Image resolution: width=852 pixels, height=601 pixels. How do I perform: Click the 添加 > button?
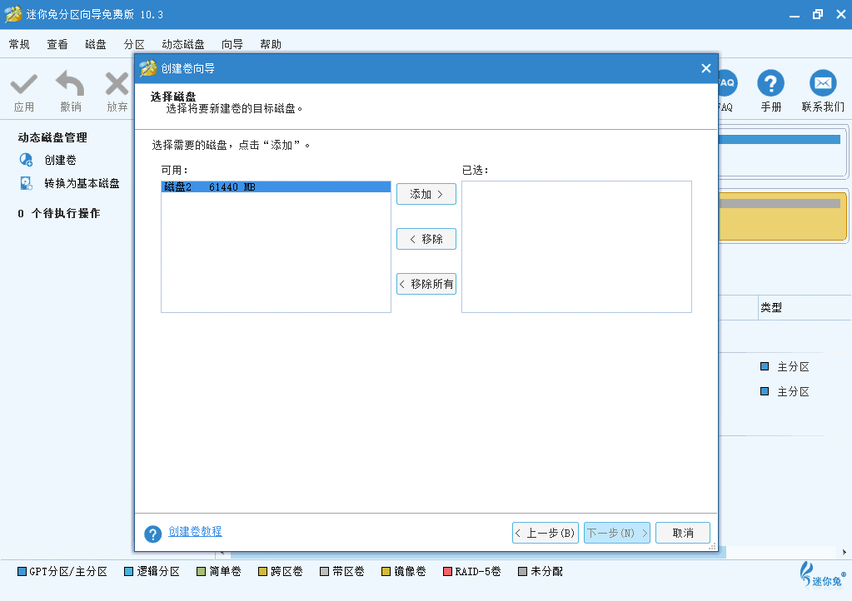426,194
